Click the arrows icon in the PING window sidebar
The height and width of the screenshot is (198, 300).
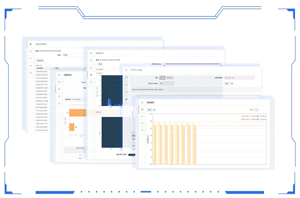pyautogui.click(x=126, y=99)
